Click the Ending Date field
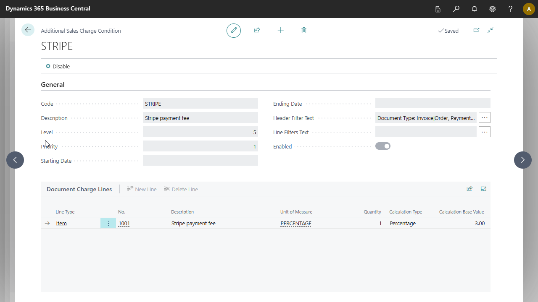 433,104
